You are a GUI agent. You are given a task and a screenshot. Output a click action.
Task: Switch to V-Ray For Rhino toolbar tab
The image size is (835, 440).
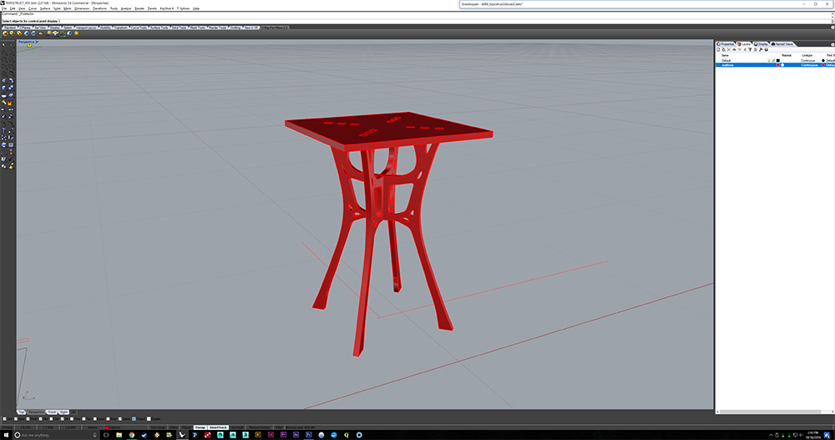click(x=275, y=28)
